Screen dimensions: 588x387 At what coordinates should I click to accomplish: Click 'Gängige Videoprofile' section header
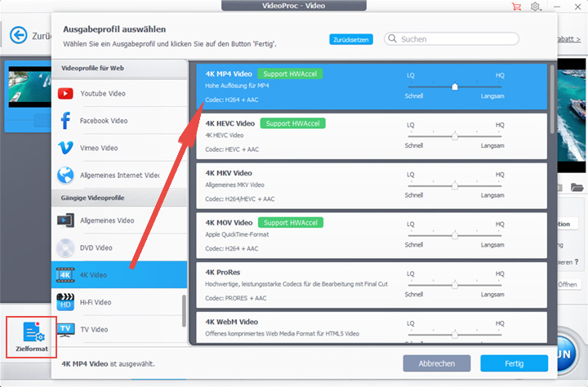92,198
